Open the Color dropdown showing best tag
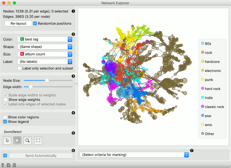Viewport: 231px width, 168px height. point(45,39)
